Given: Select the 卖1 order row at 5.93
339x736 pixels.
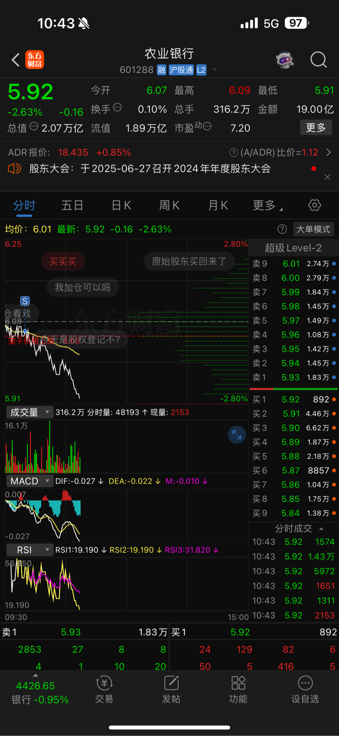Looking at the screenshot, I should coord(294,378).
